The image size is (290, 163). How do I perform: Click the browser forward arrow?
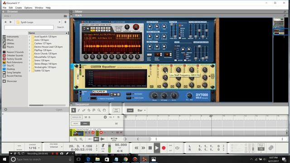pyautogui.click(x=10, y=22)
